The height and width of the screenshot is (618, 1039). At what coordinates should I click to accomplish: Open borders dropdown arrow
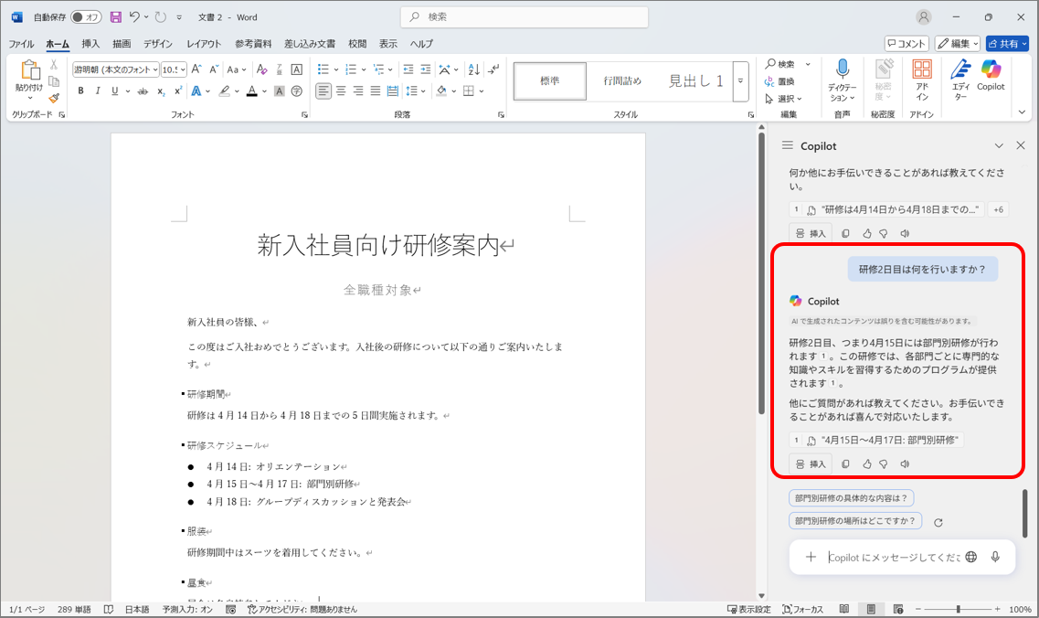(x=481, y=91)
